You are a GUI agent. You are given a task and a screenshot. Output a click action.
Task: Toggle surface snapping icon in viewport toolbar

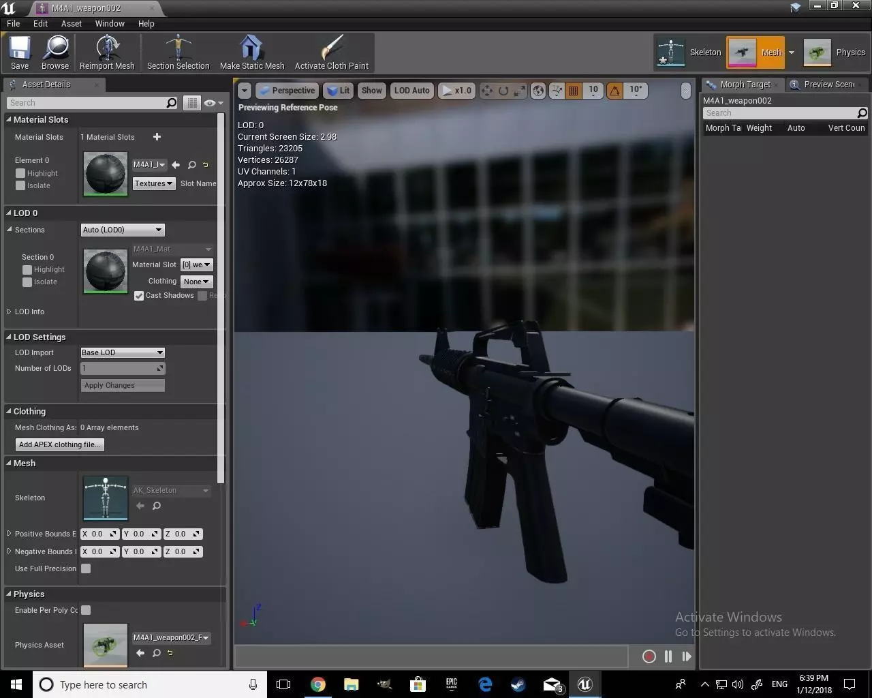(x=557, y=90)
